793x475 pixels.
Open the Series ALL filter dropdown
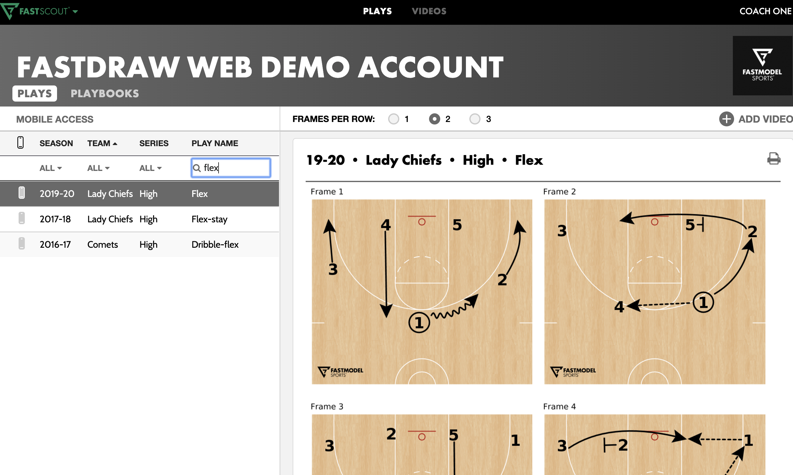point(150,168)
